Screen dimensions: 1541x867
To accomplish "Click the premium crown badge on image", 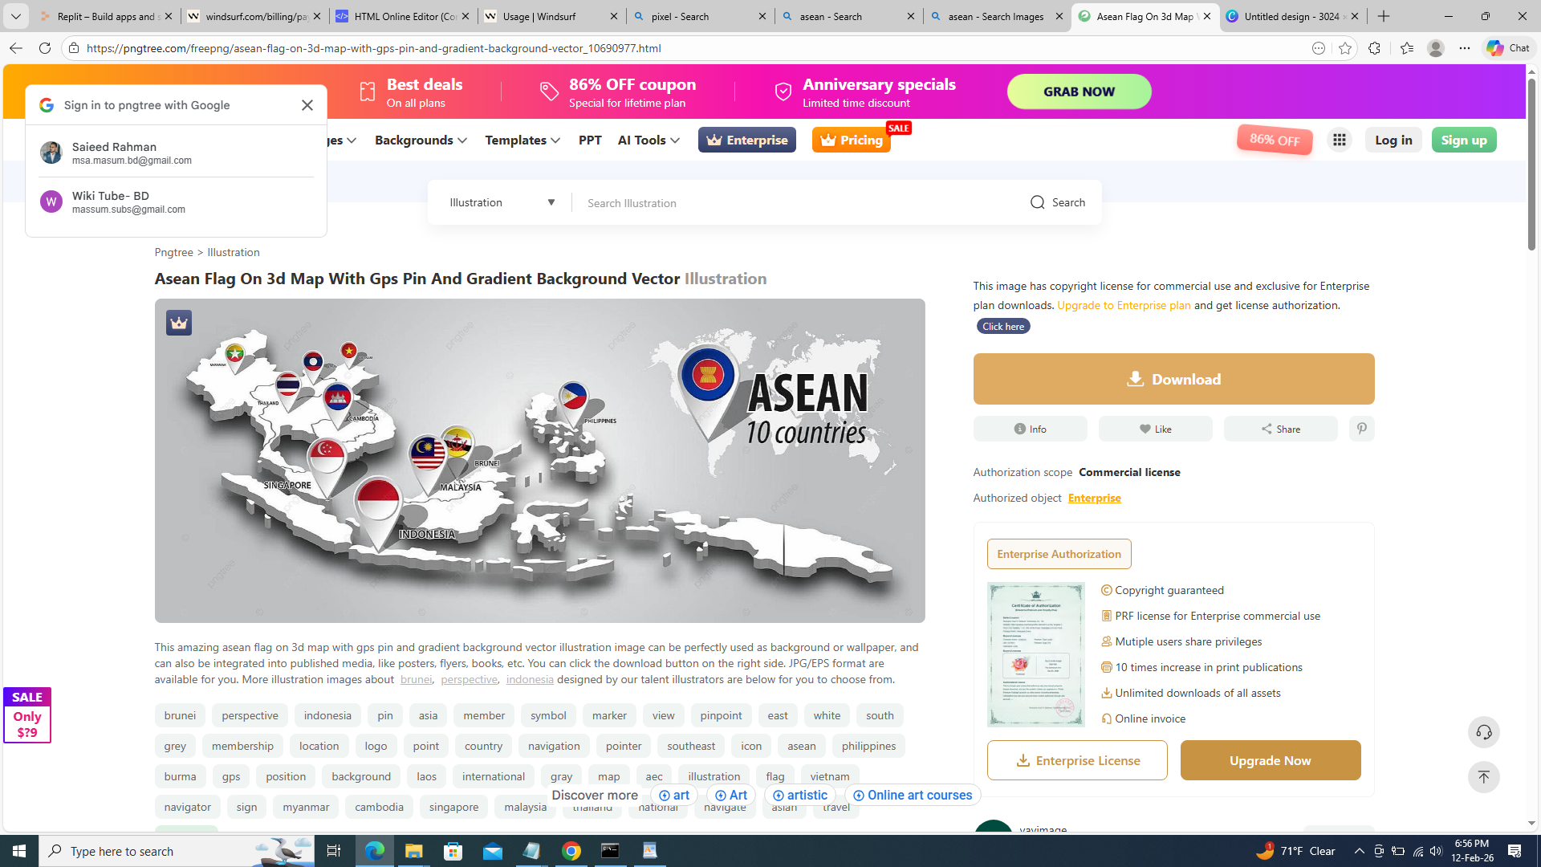I will pyautogui.click(x=178, y=323).
